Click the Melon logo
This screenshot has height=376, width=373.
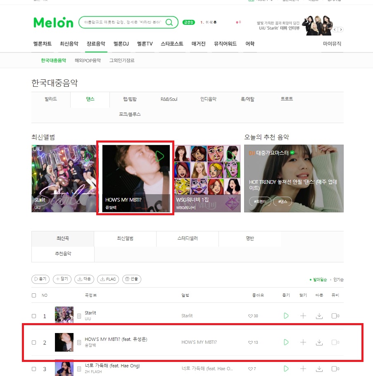pyautogui.click(x=53, y=23)
